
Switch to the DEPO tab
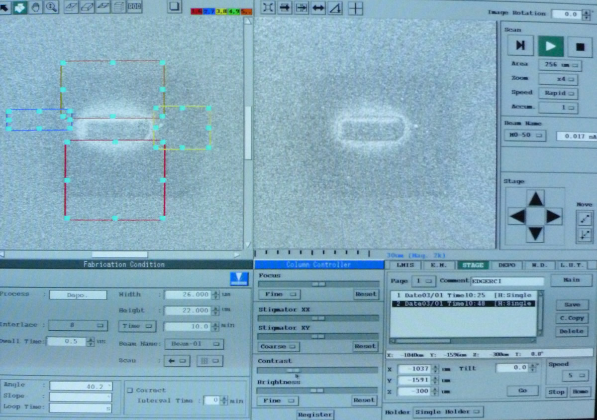tap(506, 266)
